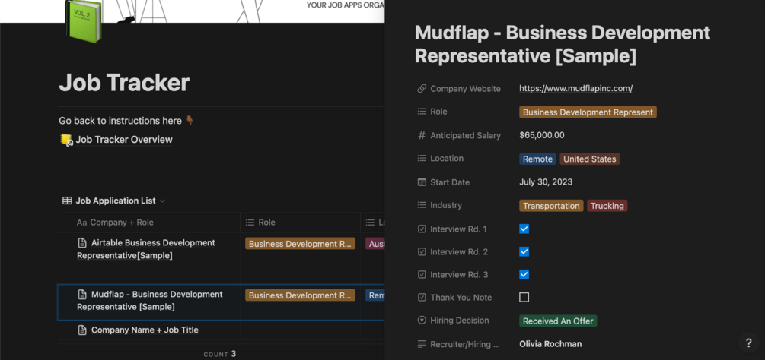The width and height of the screenshot is (765, 360).
Task: Check the Thank You Note checkbox
Action: pos(524,297)
